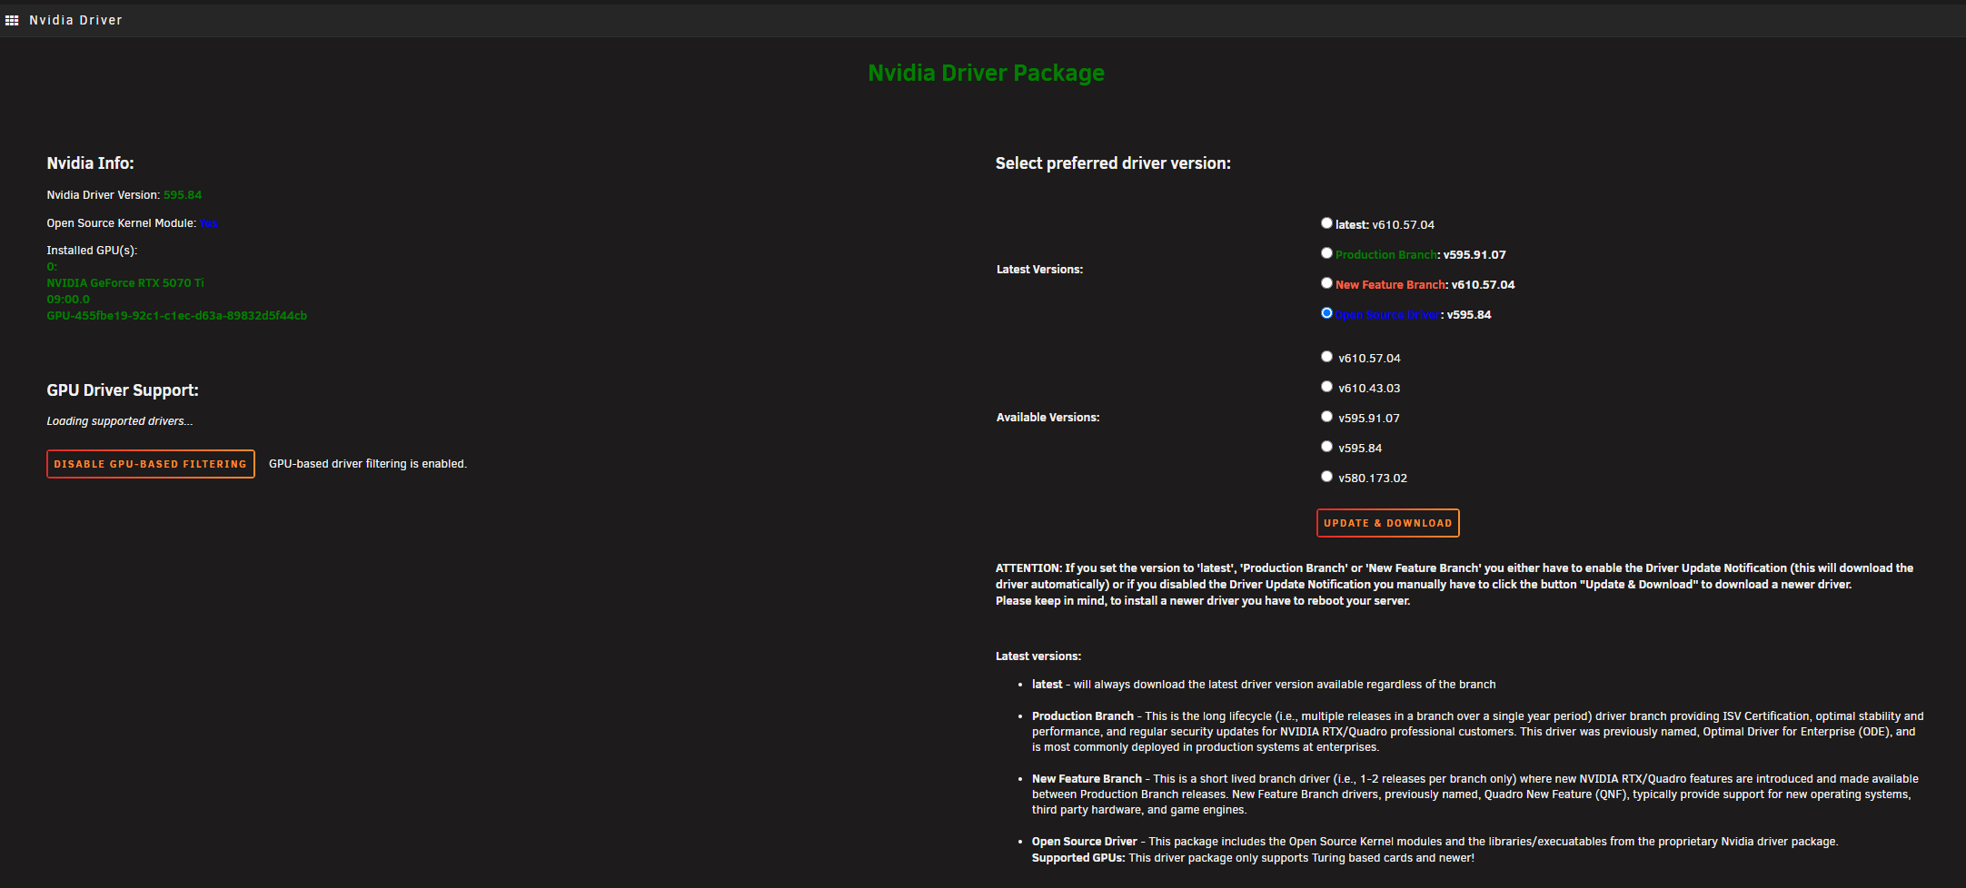Pick v595.84 radio under Available Versions
Viewport: 1966px width, 888px height.
(x=1326, y=447)
